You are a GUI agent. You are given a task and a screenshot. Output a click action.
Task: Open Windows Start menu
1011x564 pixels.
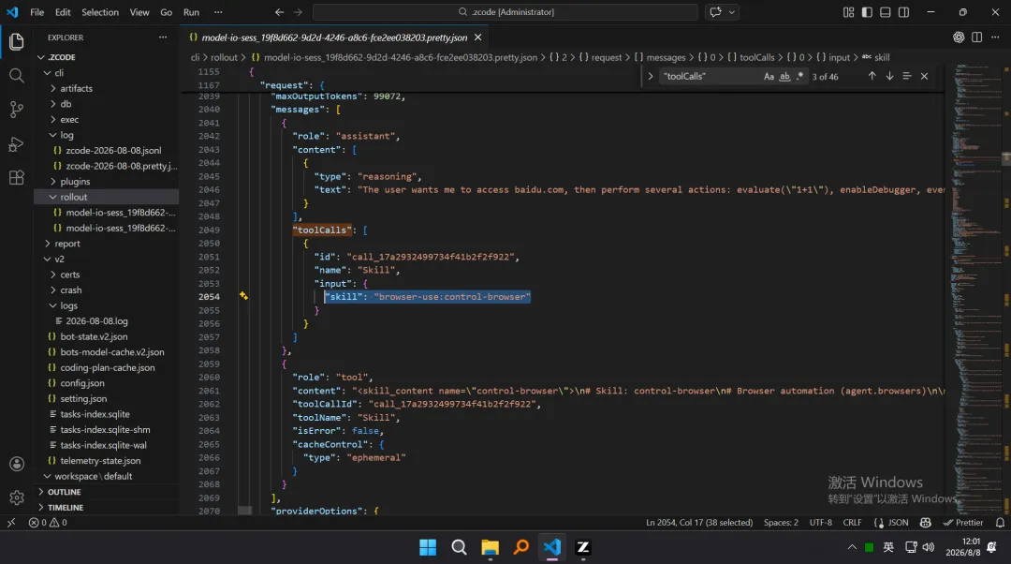point(428,548)
